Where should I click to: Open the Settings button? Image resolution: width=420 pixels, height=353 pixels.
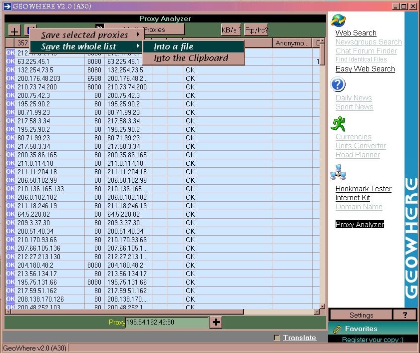tap(361, 315)
